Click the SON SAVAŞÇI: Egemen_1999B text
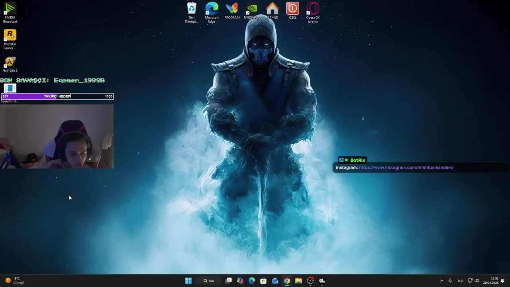This screenshot has height=287, width=510. coord(52,81)
